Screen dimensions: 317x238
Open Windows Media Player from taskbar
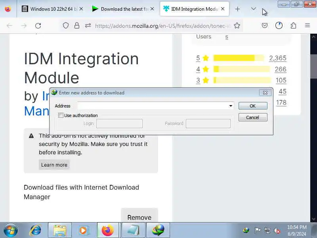83,230
